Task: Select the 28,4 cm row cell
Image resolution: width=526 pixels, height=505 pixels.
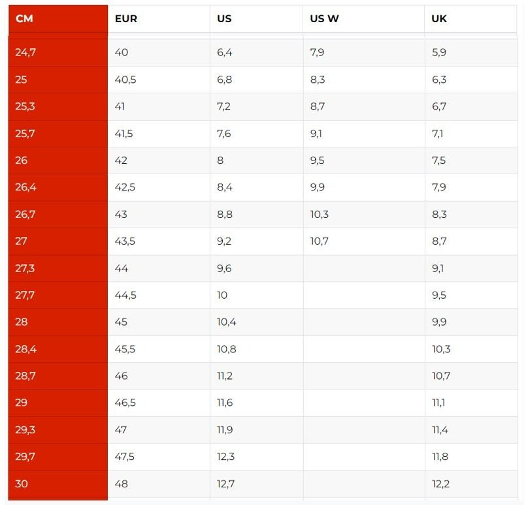Action: (25, 349)
